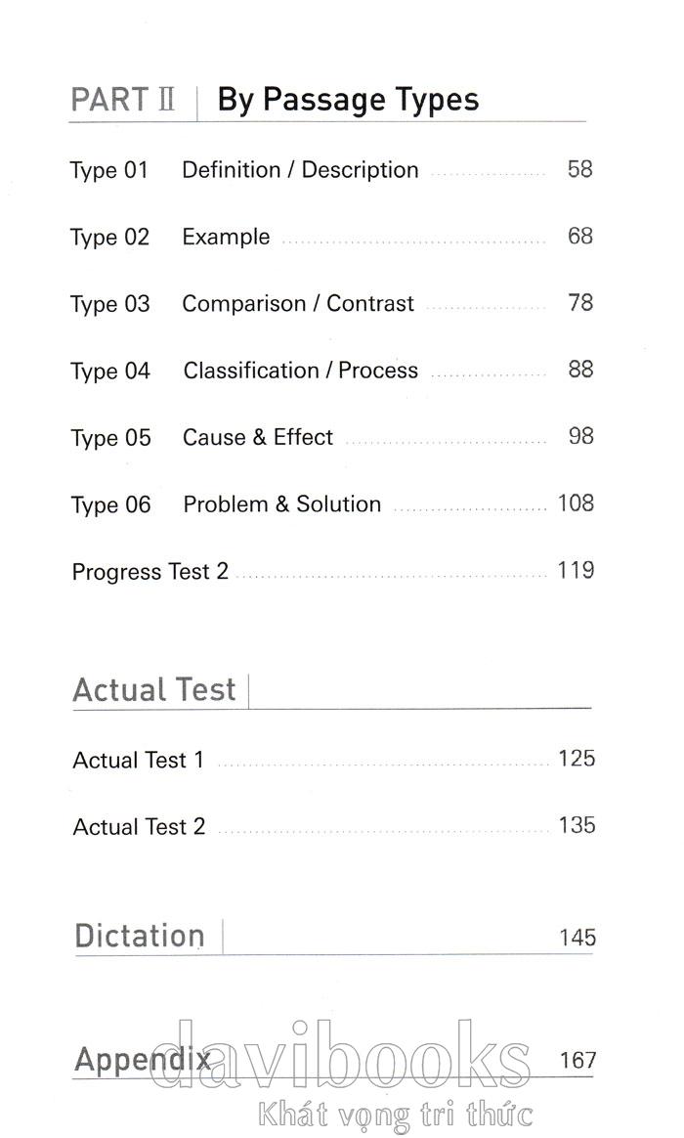Open Classification / Process entry
This screenshot has width=684, height=1138.
point(300,371)
